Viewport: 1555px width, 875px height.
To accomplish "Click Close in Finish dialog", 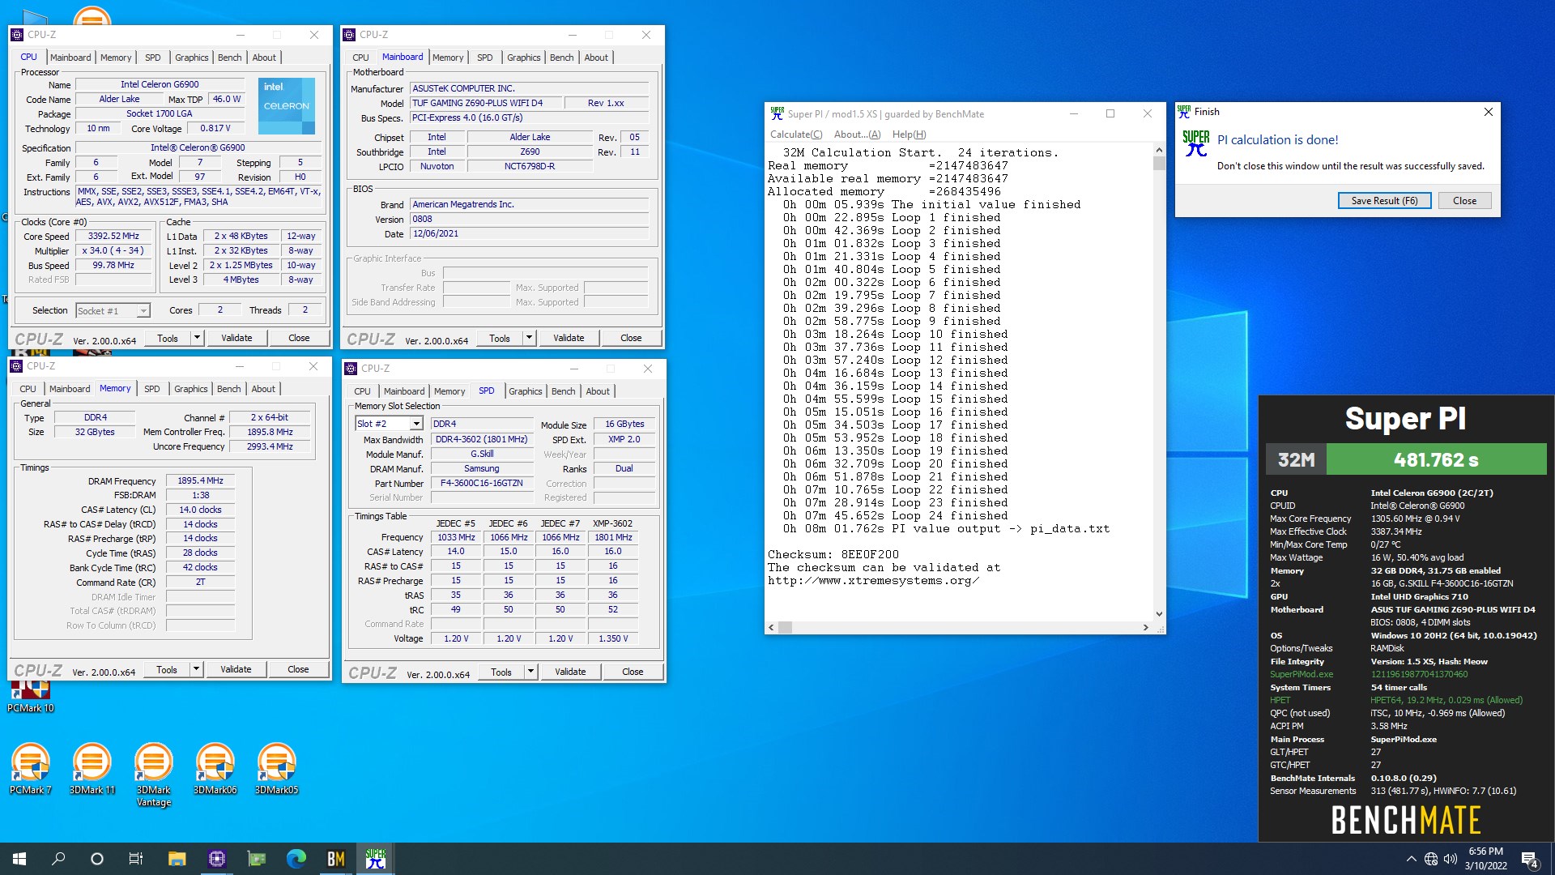I will tap(1464, 201).
